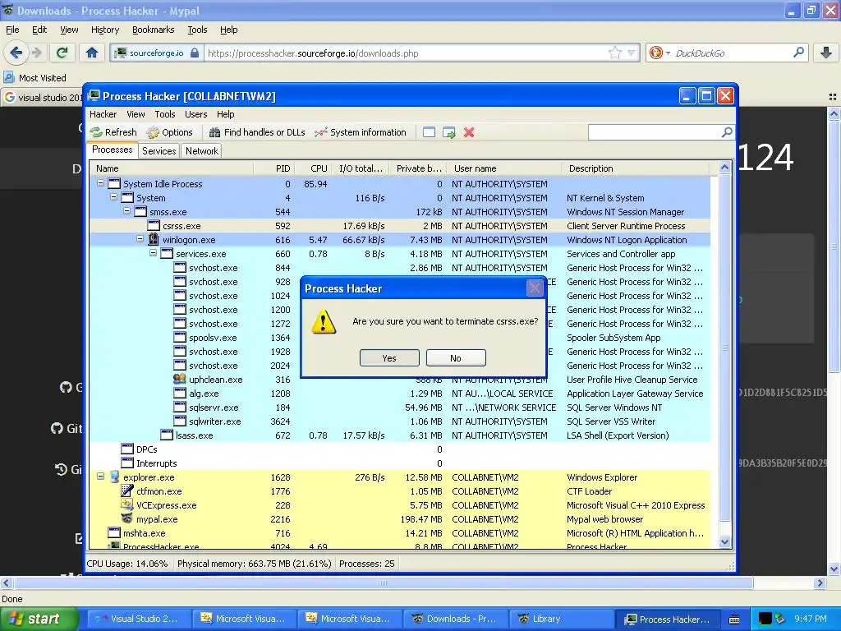Click the Mypal downloads arrow icon
Viewport: 841px width, 631px height.
[x=826, y=53]
